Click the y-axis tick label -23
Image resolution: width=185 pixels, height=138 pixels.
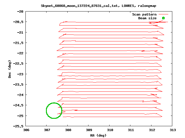[20, 74]
